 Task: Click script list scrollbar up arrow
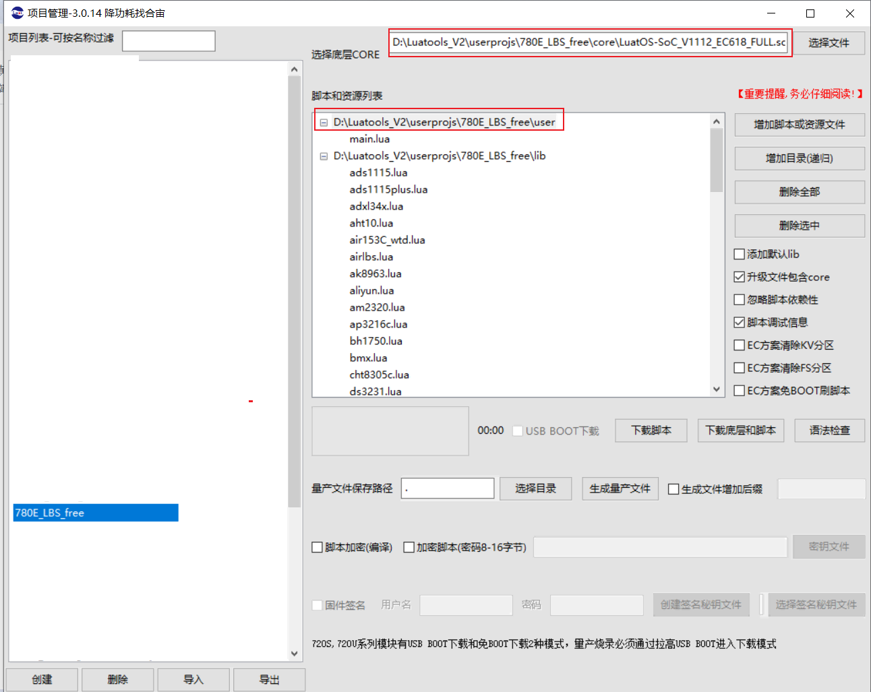pos(717,121)
